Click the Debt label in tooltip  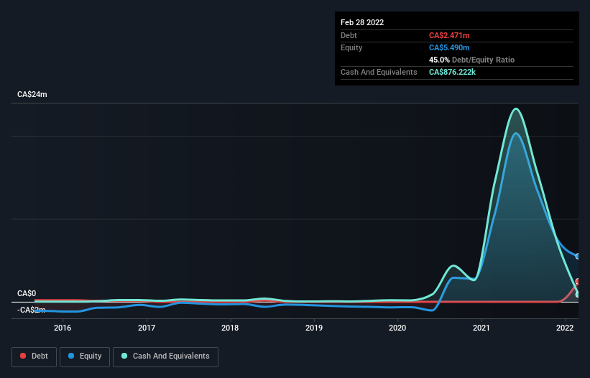coord(349,35)
